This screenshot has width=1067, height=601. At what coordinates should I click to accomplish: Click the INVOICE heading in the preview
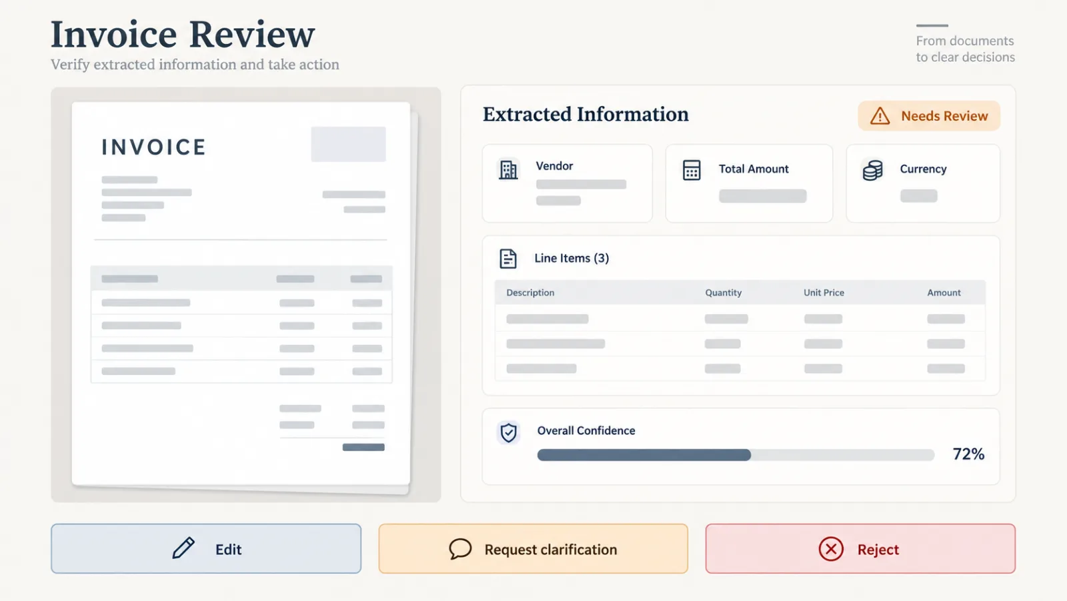[x=153, y=147]
